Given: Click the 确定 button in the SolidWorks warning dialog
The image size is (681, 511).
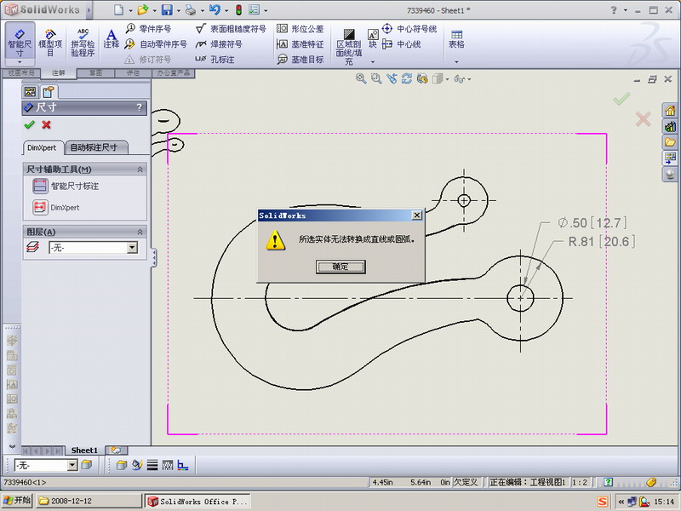Looking at the screenshot, I should tap(340, 267).
